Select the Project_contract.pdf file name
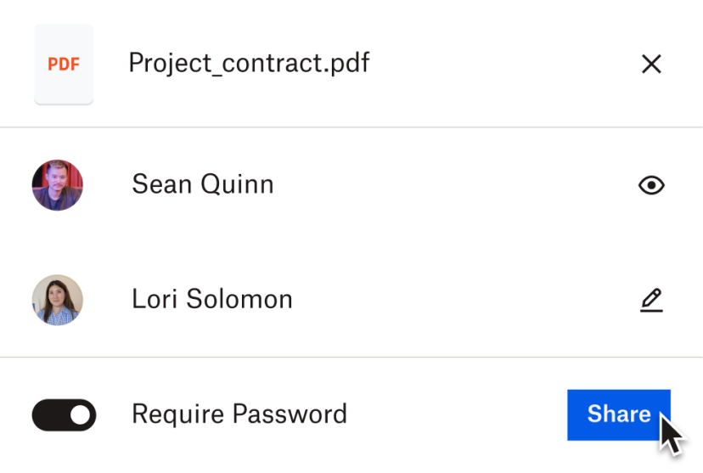The image size is (703, 473). 249,64
